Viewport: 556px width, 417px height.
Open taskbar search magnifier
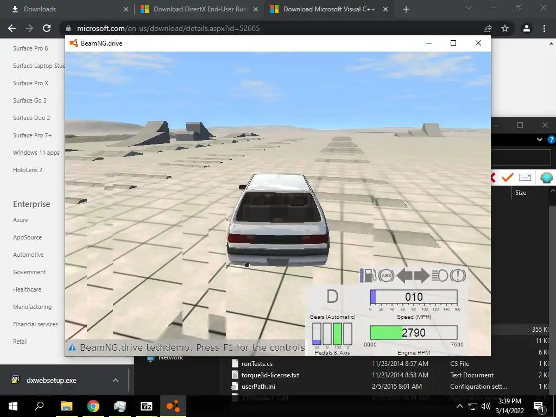tap(39, 406)
